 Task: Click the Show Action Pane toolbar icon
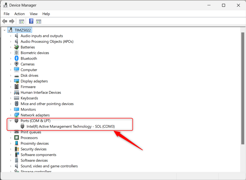pos(39,21)
